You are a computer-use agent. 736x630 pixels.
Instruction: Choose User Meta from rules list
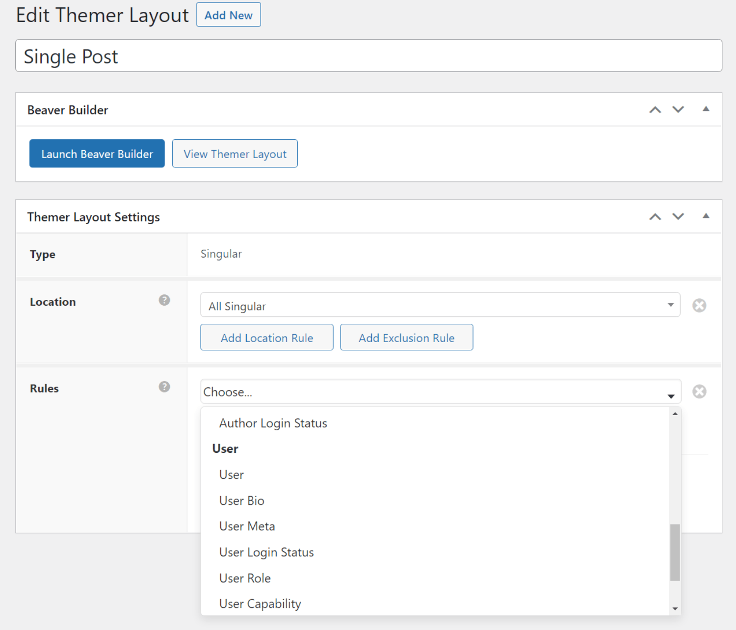click(435, 526)
